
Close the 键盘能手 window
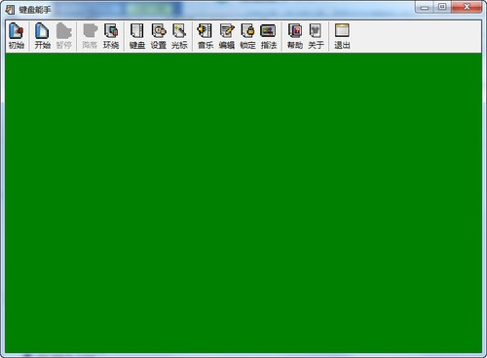(467, 7)
